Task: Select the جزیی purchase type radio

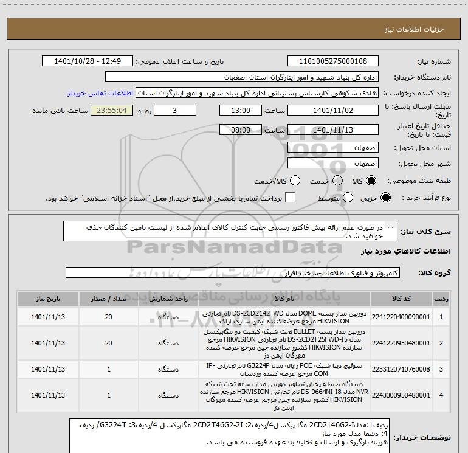Action: (385, 198)
